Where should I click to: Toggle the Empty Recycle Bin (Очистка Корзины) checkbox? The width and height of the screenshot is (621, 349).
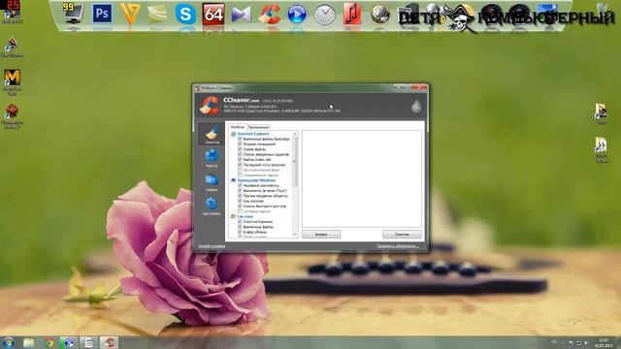pos(240,222)
